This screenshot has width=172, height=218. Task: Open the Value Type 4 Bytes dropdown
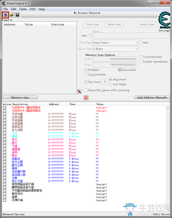pos(115,49)
